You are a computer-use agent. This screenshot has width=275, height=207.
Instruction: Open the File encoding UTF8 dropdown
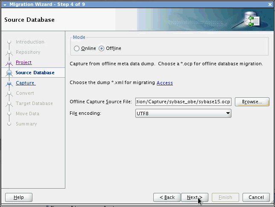click(183, 114)
